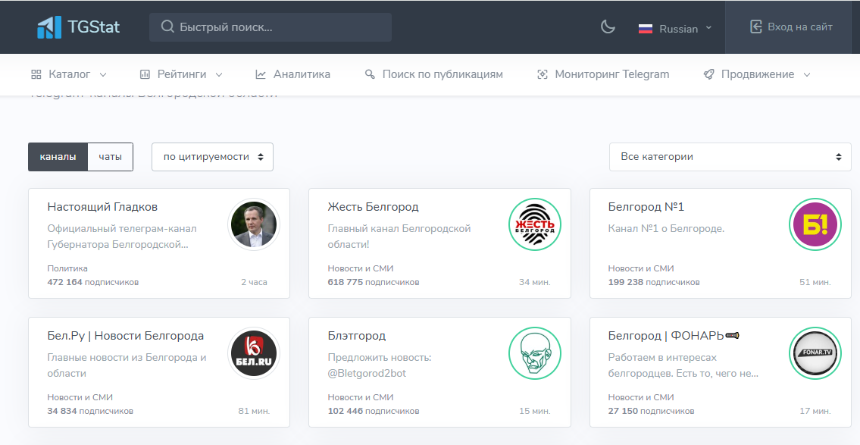
Task: Open the Russian language dropdown
Action: tap(675, 29)
